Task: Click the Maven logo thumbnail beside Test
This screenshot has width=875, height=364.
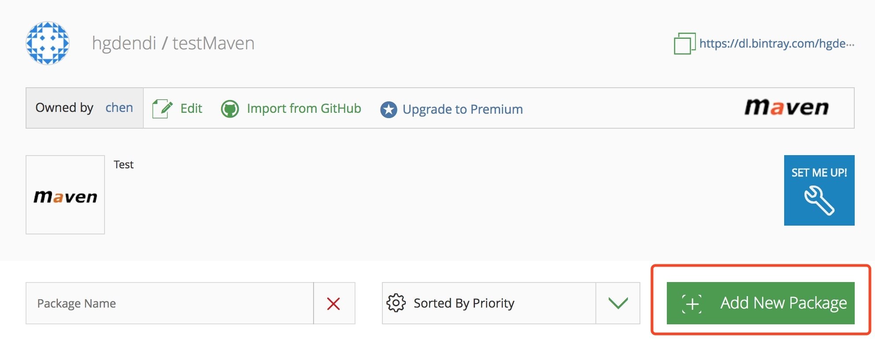Action: 65,195
